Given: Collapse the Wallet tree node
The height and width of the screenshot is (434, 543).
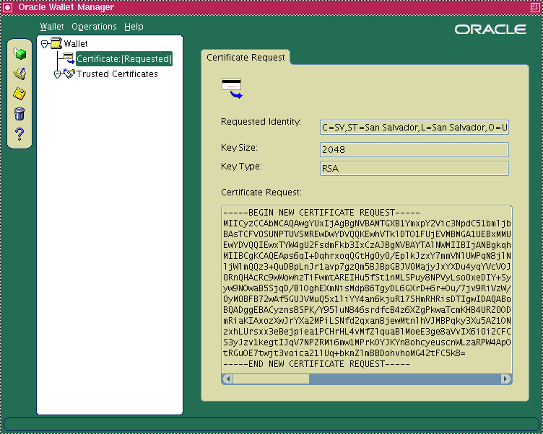Looking at the screenshot, I should coord(44,44).
